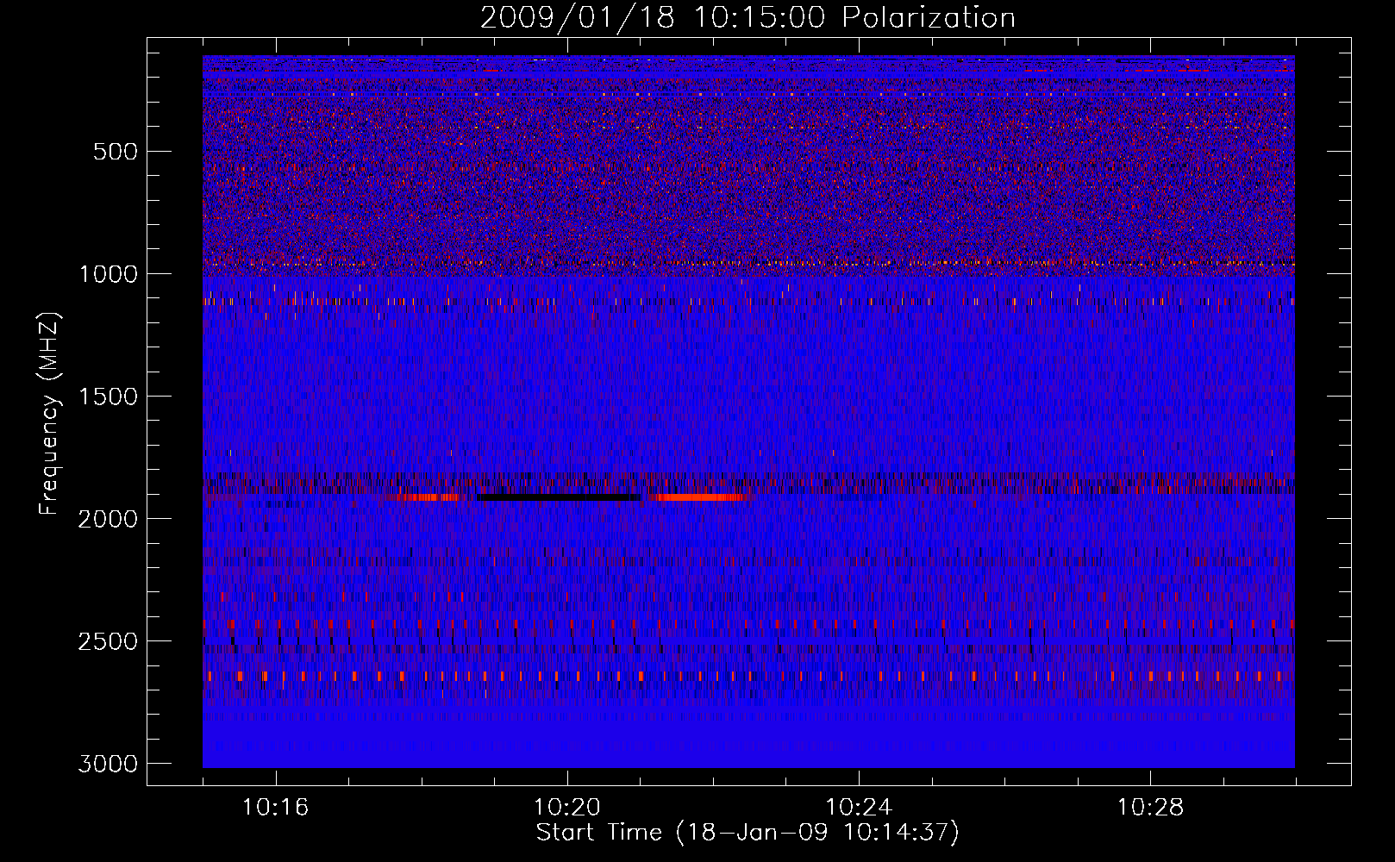Viewport: 1395px width, 862px height.
Task: Click the 10:16 time tick label
Action: [276, 808]
